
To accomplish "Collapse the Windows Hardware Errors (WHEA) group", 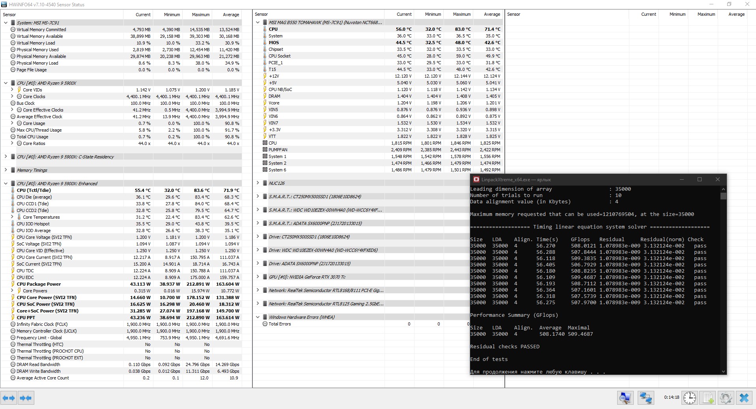I will coord(258,317).
